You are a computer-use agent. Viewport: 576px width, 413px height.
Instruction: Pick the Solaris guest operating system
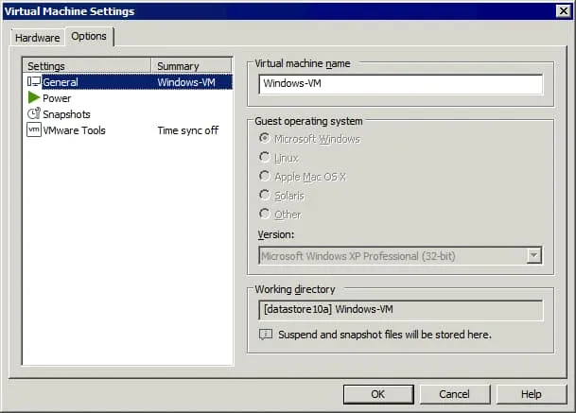click(265, 195)
